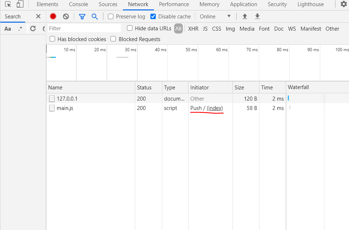Open the (index) initiator link

click(x=215, y=108)
